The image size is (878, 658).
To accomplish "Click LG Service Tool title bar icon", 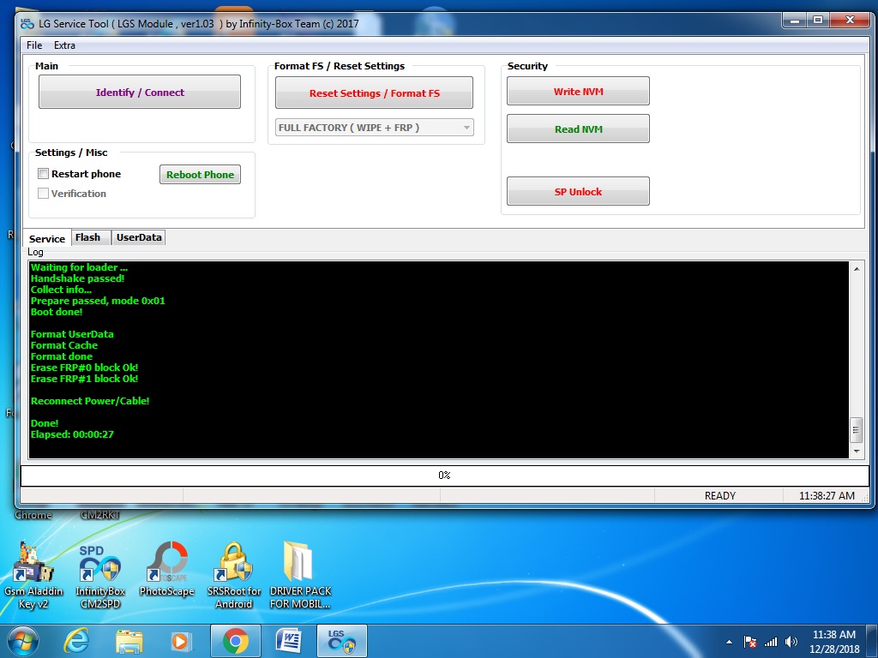I will pos(27,23).
